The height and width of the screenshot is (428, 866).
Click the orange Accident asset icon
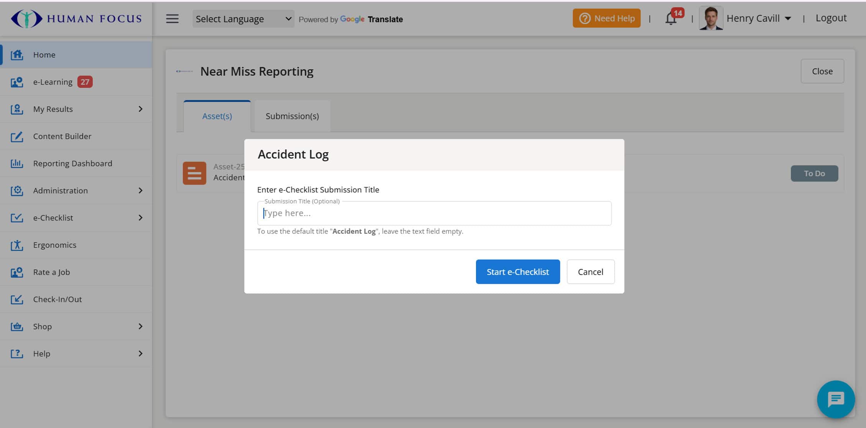coord(194,173)
